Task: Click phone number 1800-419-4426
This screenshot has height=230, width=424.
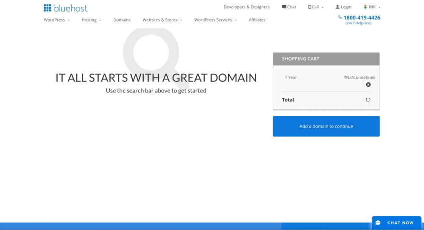Action: tap(362, 17)
